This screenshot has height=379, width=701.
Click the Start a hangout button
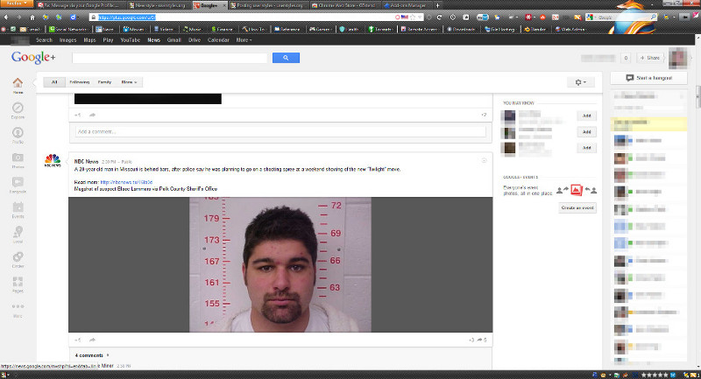[x=648, y=78]
